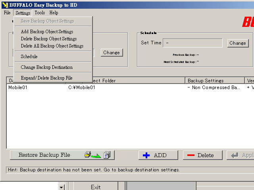Click the Exit button at bottom

[x=96, y=187]
